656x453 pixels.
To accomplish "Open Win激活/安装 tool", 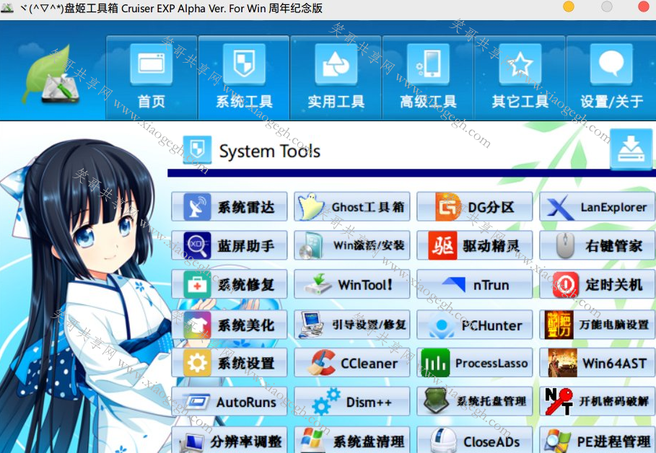I will click(x=352, y=245).
